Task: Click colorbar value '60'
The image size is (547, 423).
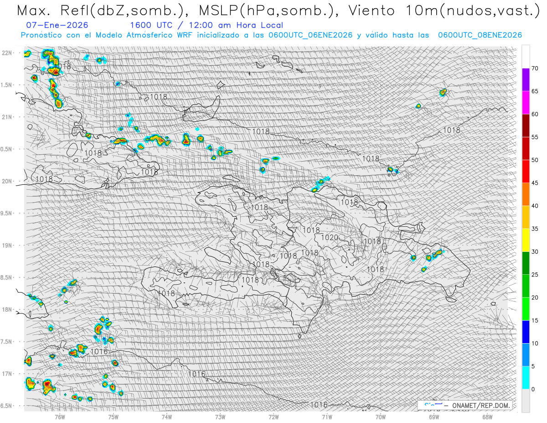Action: pyautogui.click(x=535, y=114)
